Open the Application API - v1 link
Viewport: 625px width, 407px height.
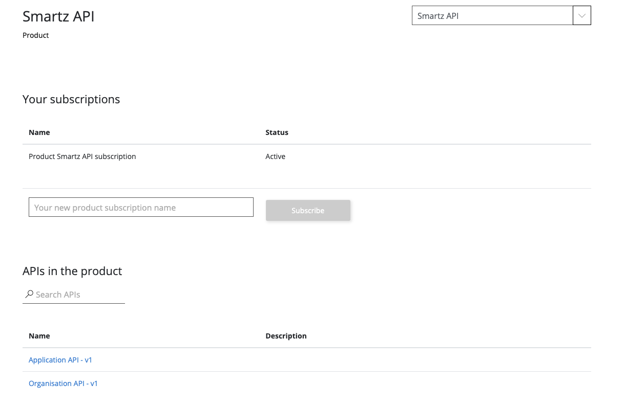point(60,360)
